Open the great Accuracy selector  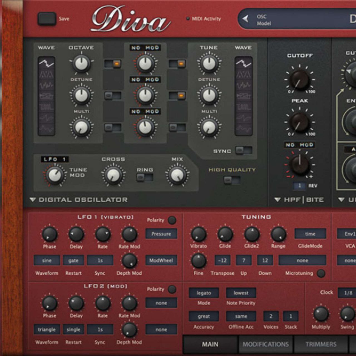pos(204,317)
